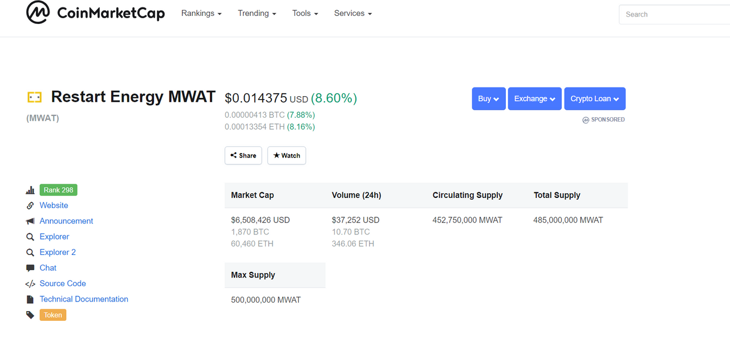Click the $37,252 USD volume value
Image resolution: width=730 pixels, height=339 pixels.
tap(356, 220)
